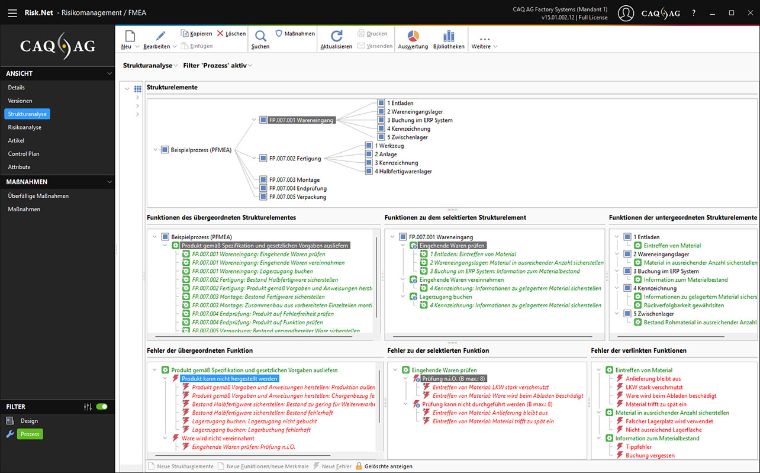Toggle the green filter switch
760x473 pixels.
pos(102,407)
